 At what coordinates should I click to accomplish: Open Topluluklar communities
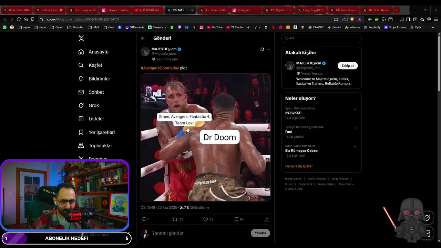[95, 146]
